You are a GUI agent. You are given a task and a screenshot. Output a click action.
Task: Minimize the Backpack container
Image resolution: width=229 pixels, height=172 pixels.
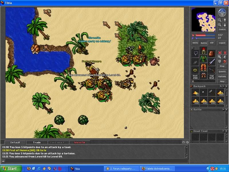224,86
